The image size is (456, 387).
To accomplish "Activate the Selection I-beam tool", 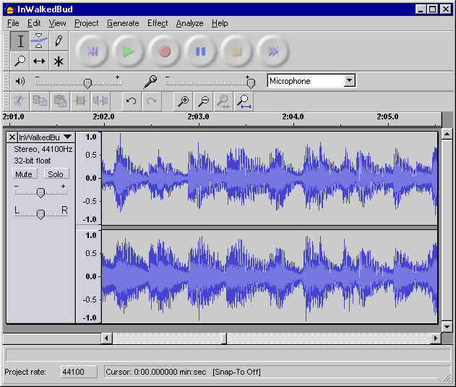I will tap(20, 41).
